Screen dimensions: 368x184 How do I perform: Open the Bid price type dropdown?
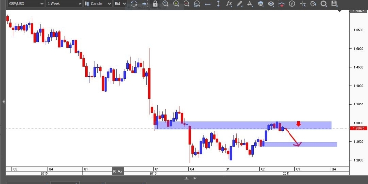click(x=120, y=4)
